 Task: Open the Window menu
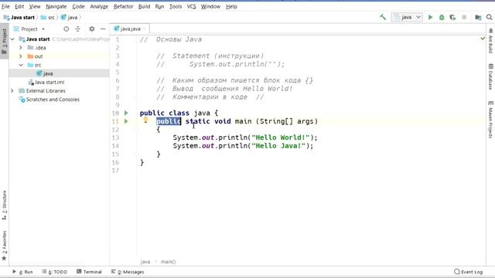(x=210, y=6)
